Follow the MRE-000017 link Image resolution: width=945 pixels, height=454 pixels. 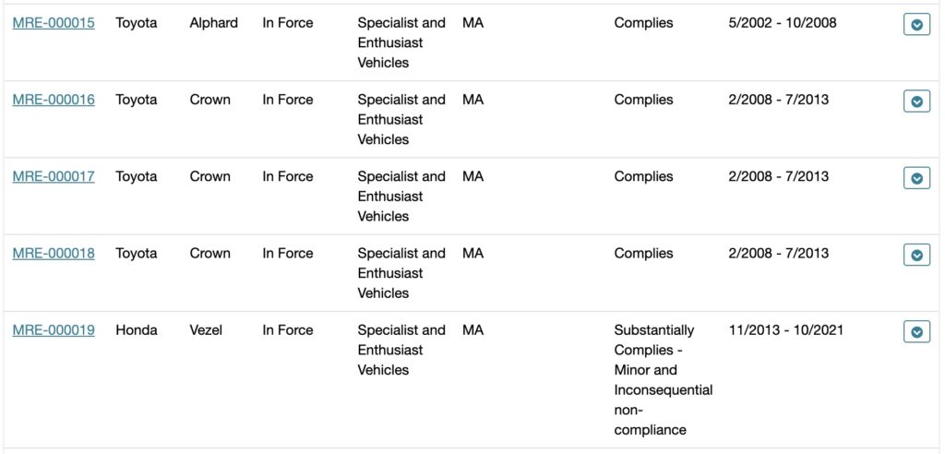(x=54, y=176)
